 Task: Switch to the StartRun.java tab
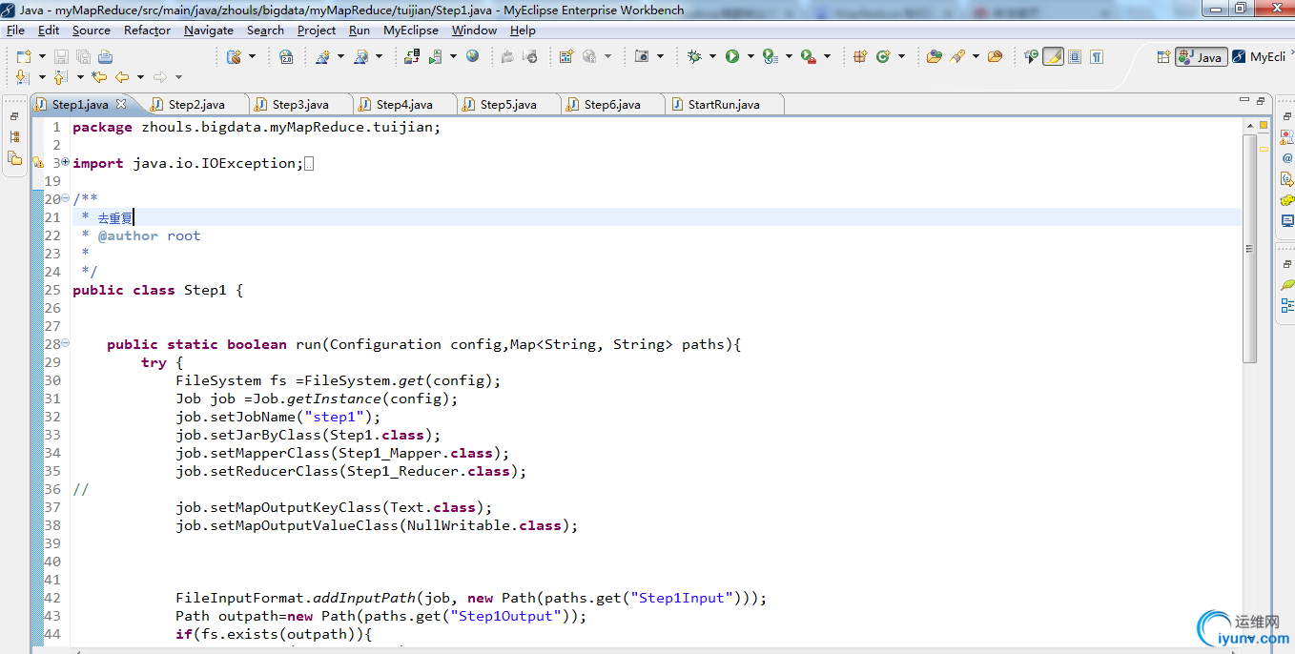click(724, 105)
